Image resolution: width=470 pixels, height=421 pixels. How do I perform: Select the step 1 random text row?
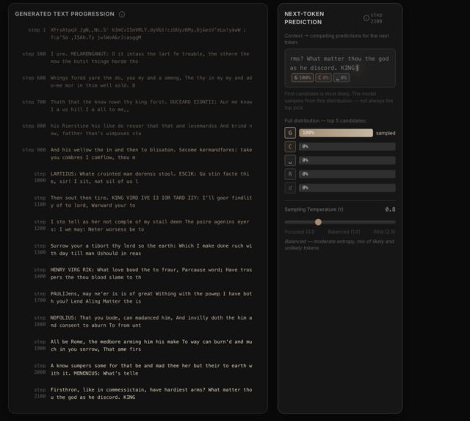pos(137,34)
